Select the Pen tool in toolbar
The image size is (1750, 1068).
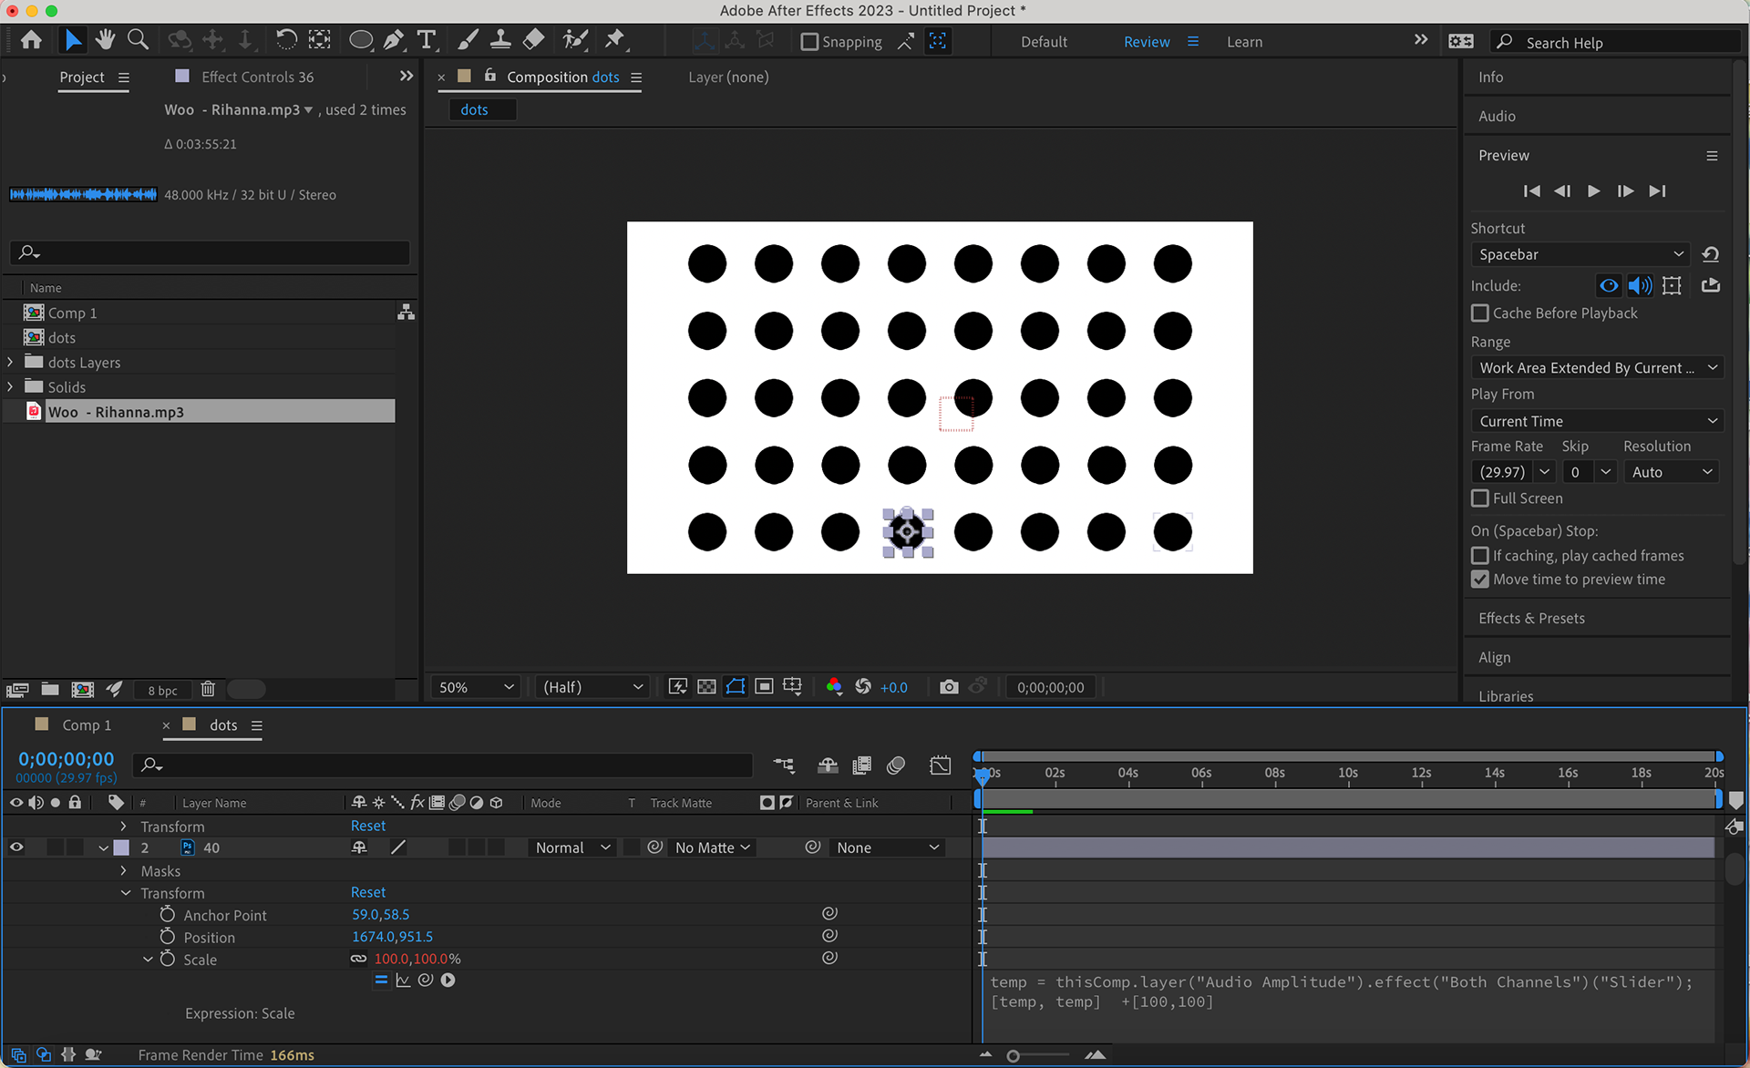click(393, 40)
